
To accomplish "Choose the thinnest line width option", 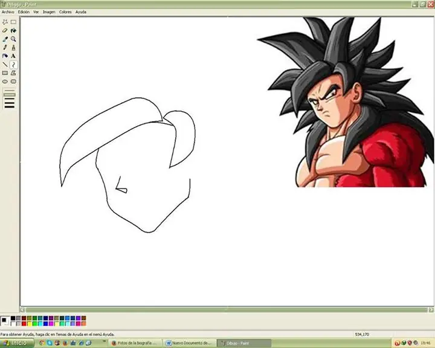I will pyautogui.click(x=10, y=91).
